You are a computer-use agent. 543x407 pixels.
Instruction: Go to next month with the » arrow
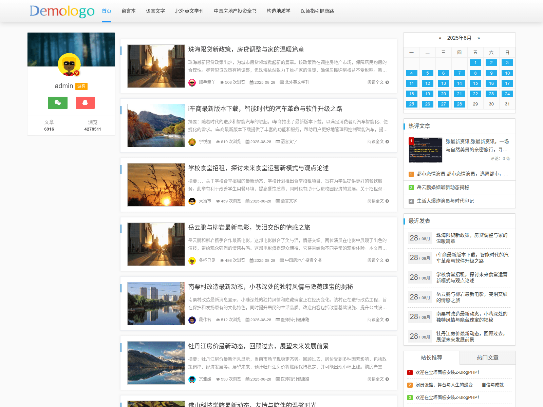479,38
